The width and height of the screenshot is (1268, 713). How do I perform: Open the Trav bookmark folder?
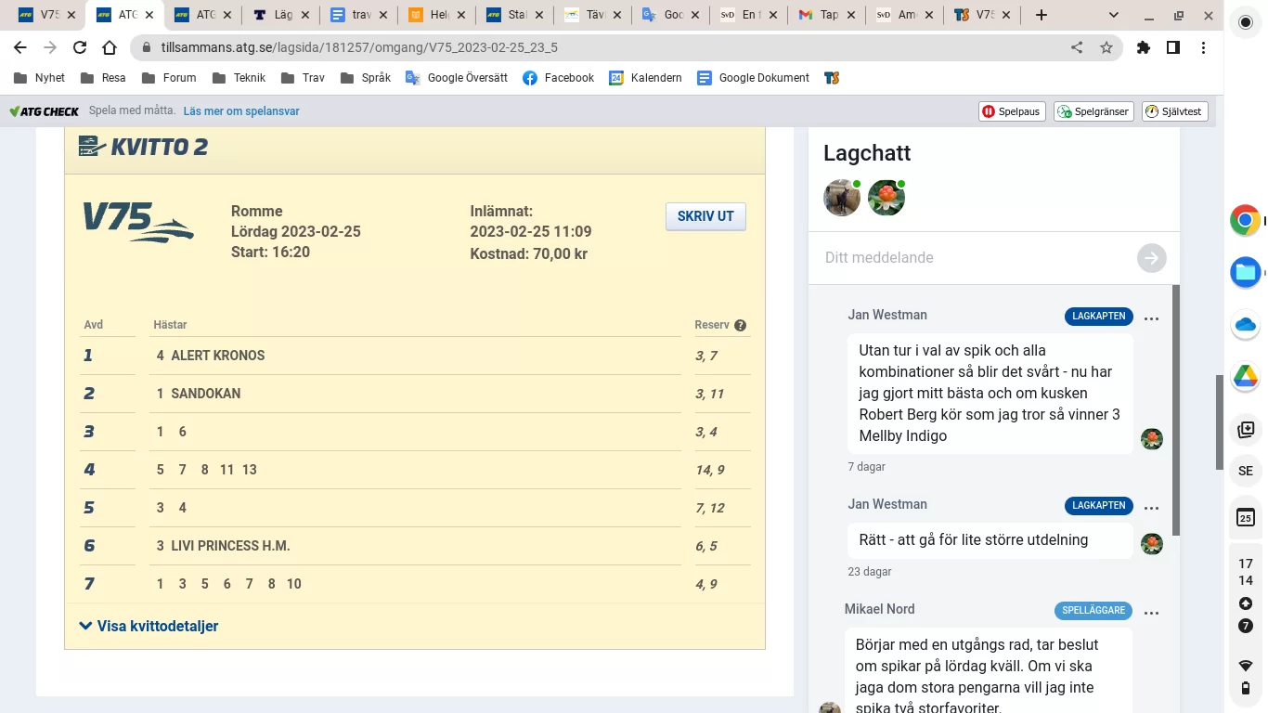[303, 78]
